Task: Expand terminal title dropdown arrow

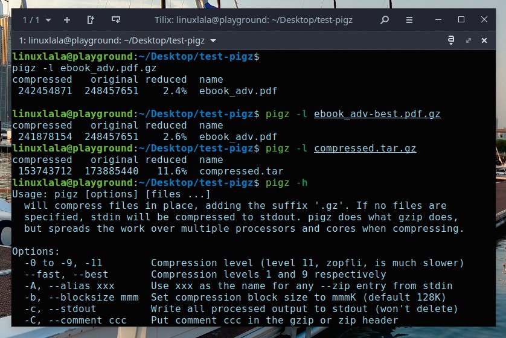Action: pos(213,40)
